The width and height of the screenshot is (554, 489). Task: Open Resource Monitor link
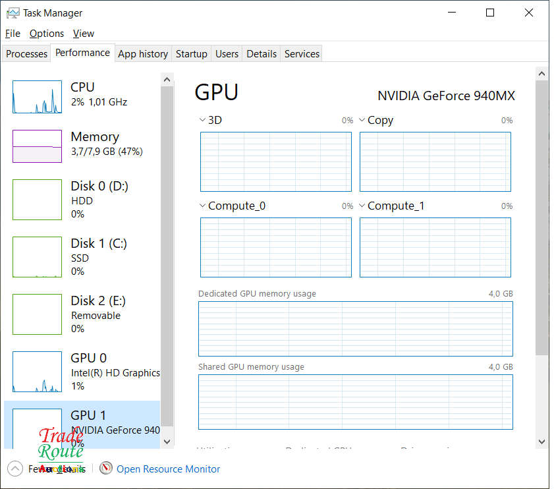pyautogui.click(x=168, y=469)
